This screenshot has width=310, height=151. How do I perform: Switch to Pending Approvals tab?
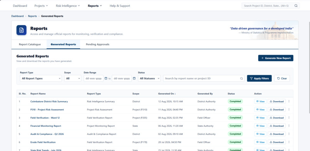tap(97, 45)
